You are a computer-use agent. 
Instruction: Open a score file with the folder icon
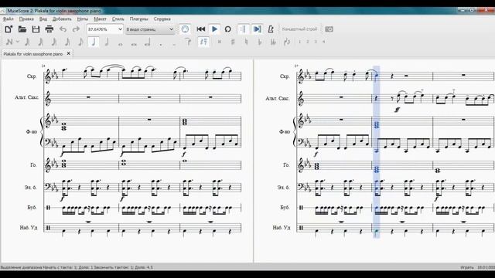22,29
